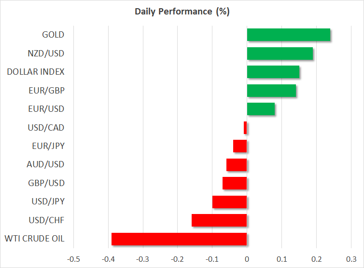Click the tiny red USD/CAD bar

(x=245, y=128)
